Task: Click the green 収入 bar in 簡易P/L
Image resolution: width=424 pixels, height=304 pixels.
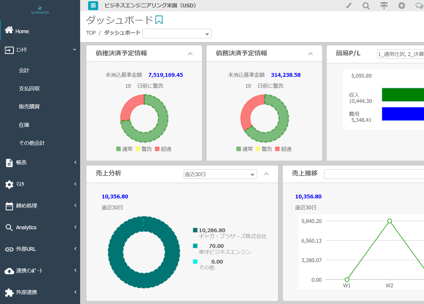Action: click(x=403, y=95)
